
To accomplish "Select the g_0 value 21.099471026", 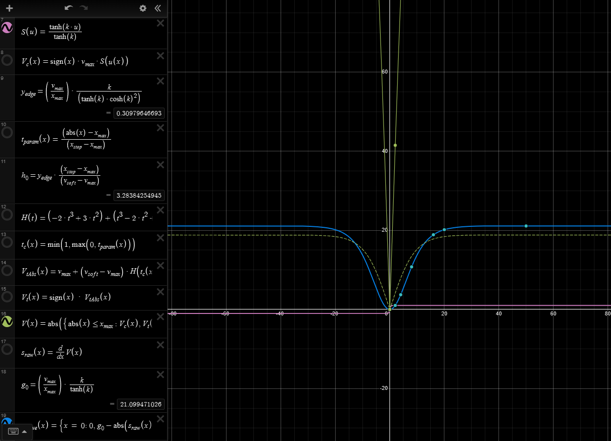I will [141, 404].
